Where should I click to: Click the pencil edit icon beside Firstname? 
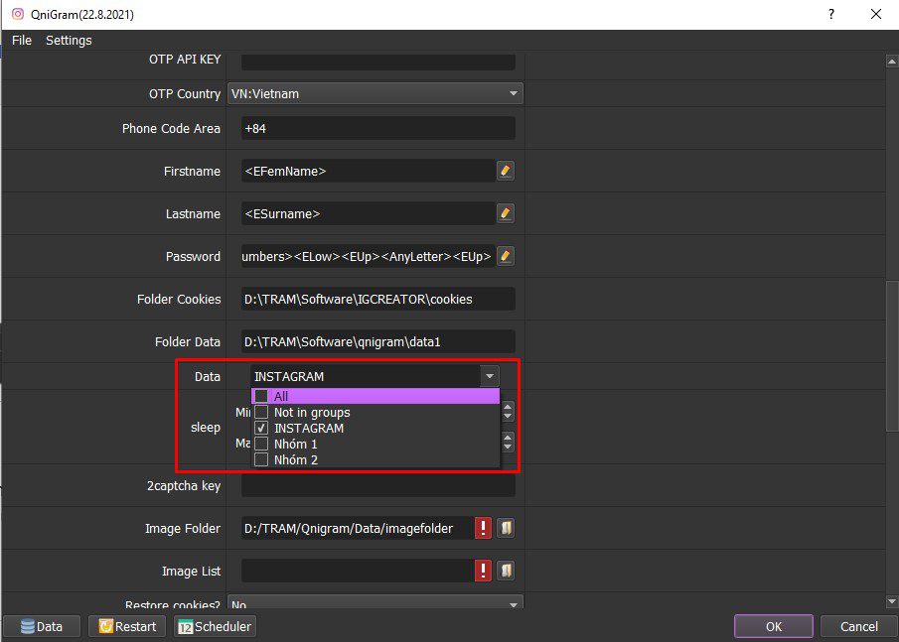pyautogui.click(x=505, y=171)
